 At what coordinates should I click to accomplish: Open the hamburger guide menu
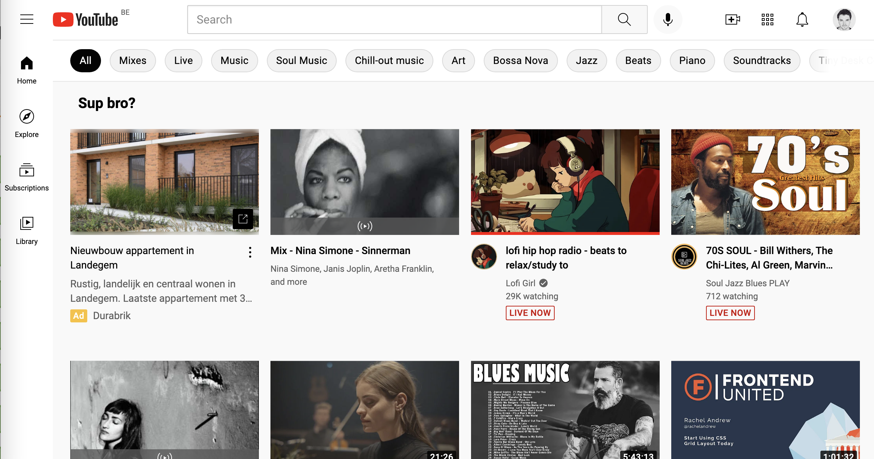click(x=26, y=19)
